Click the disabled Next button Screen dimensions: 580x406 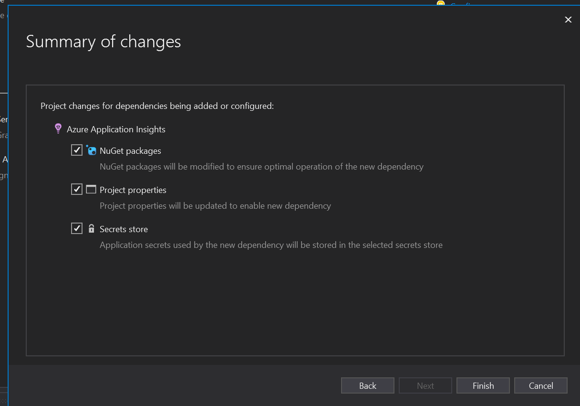[x=425, y=385]
